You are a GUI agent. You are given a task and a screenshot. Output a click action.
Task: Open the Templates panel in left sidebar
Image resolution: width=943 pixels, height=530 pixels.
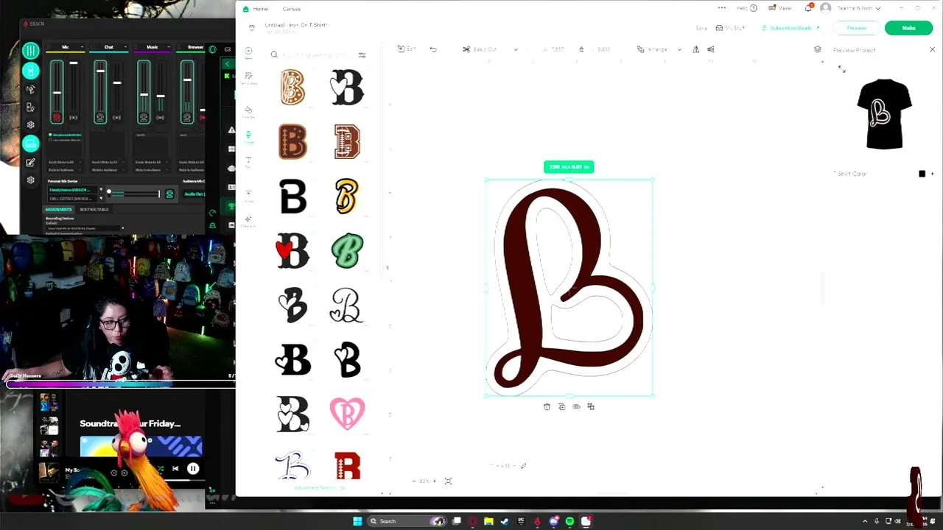pyautogui.click(x=248, y=78)
